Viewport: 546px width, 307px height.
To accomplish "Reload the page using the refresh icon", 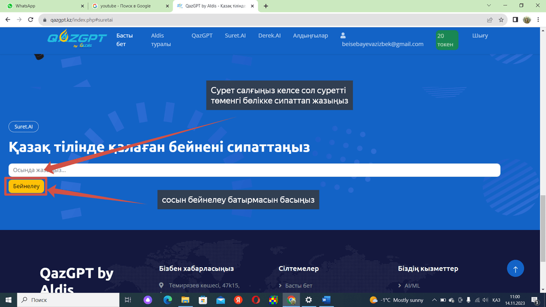I will (32, 20).
